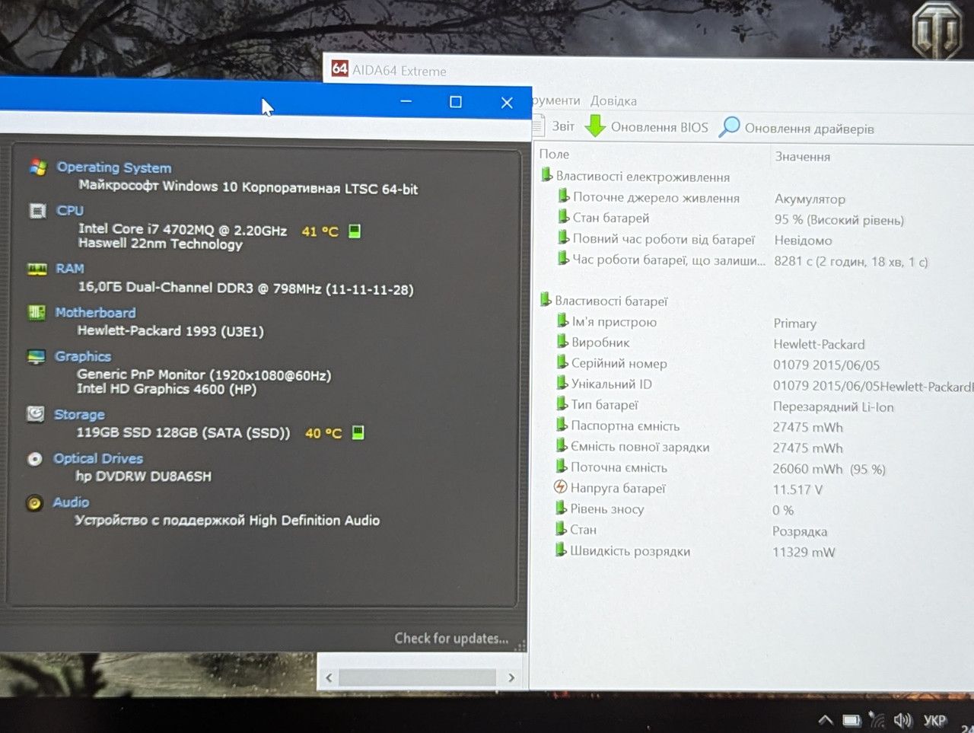Click the horizontal scrollbar right arrow
This screenshot has width=974, height=733.
coord(511,677)
